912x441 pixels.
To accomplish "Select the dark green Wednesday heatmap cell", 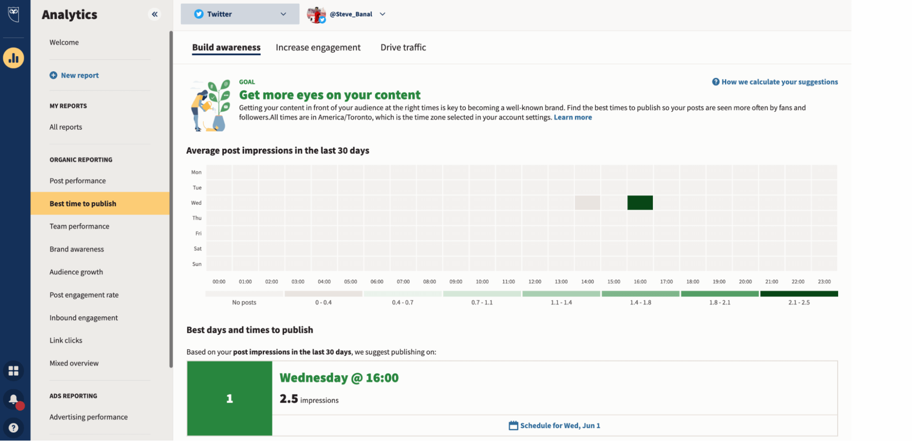I will click(640, 202).
